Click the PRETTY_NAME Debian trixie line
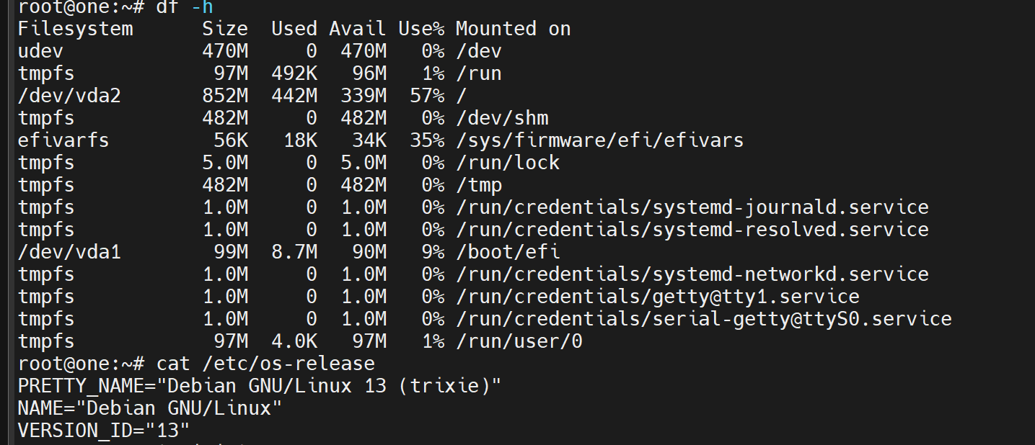The width and height of the screenshot is (1035, 445). pos(260,386)
